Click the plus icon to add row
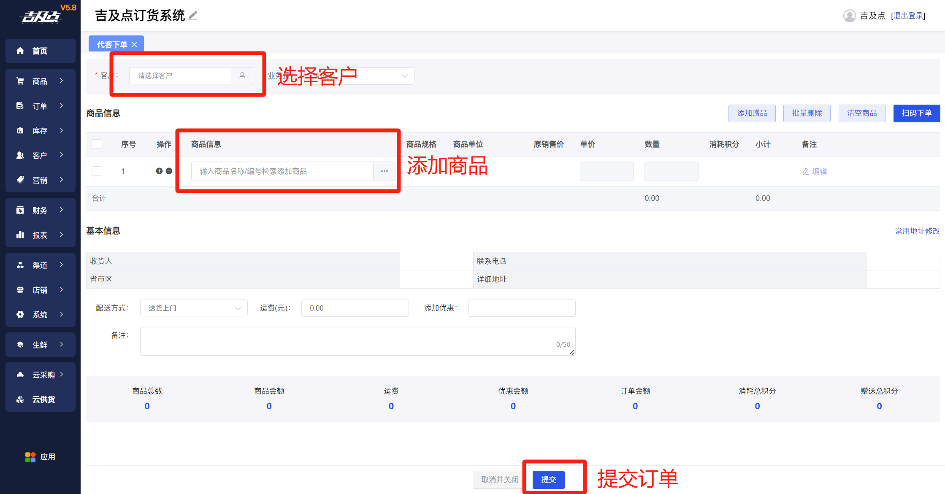The height and width of the screenshot is (494, 945). (159, 171)
